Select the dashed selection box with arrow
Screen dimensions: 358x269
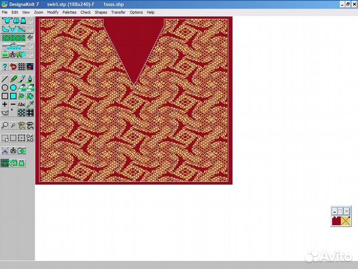click(5, 138)
